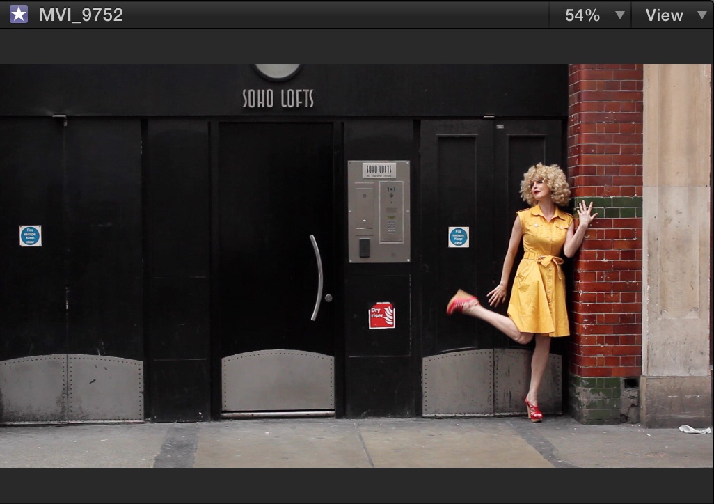The image size is (714, 504).
Task: Click the crumpled paper on pavement
Action: tap(695, 429)
